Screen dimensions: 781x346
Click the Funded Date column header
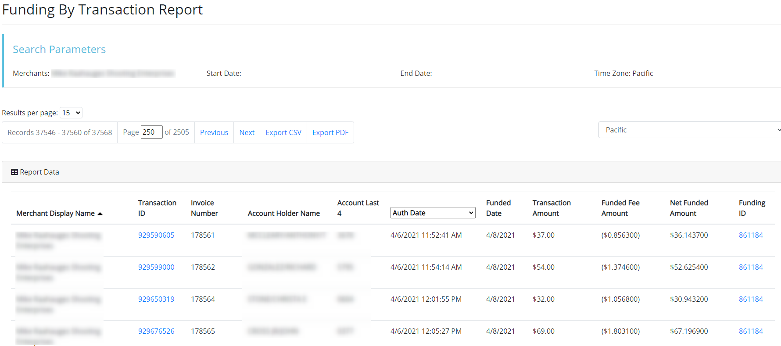(x=498, y=208)
